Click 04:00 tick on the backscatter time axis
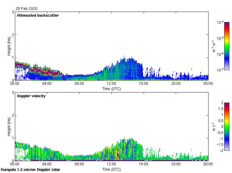Image resolution: width=232 pixels, height=173 pixels. click(47, 84)
